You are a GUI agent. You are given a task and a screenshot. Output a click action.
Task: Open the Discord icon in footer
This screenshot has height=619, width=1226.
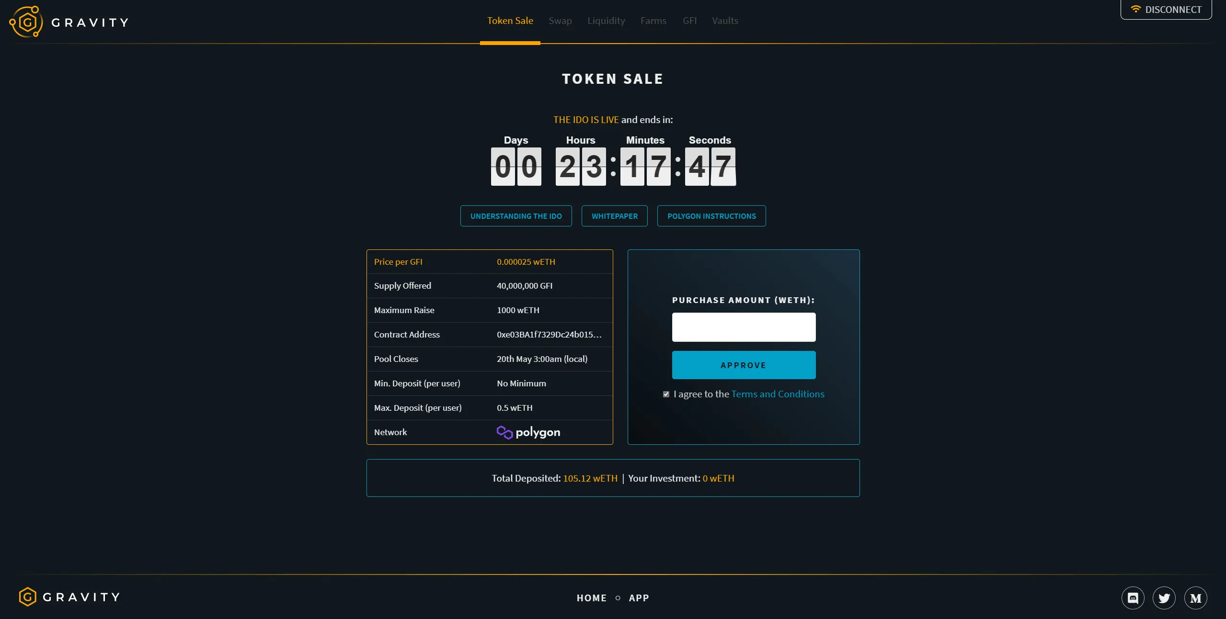(x=1133, y=598)
